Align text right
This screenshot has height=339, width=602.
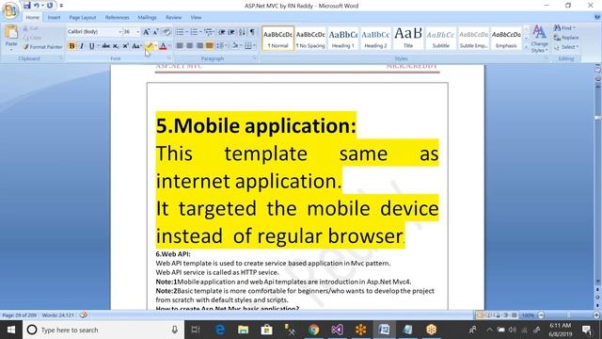click(199, 46)
